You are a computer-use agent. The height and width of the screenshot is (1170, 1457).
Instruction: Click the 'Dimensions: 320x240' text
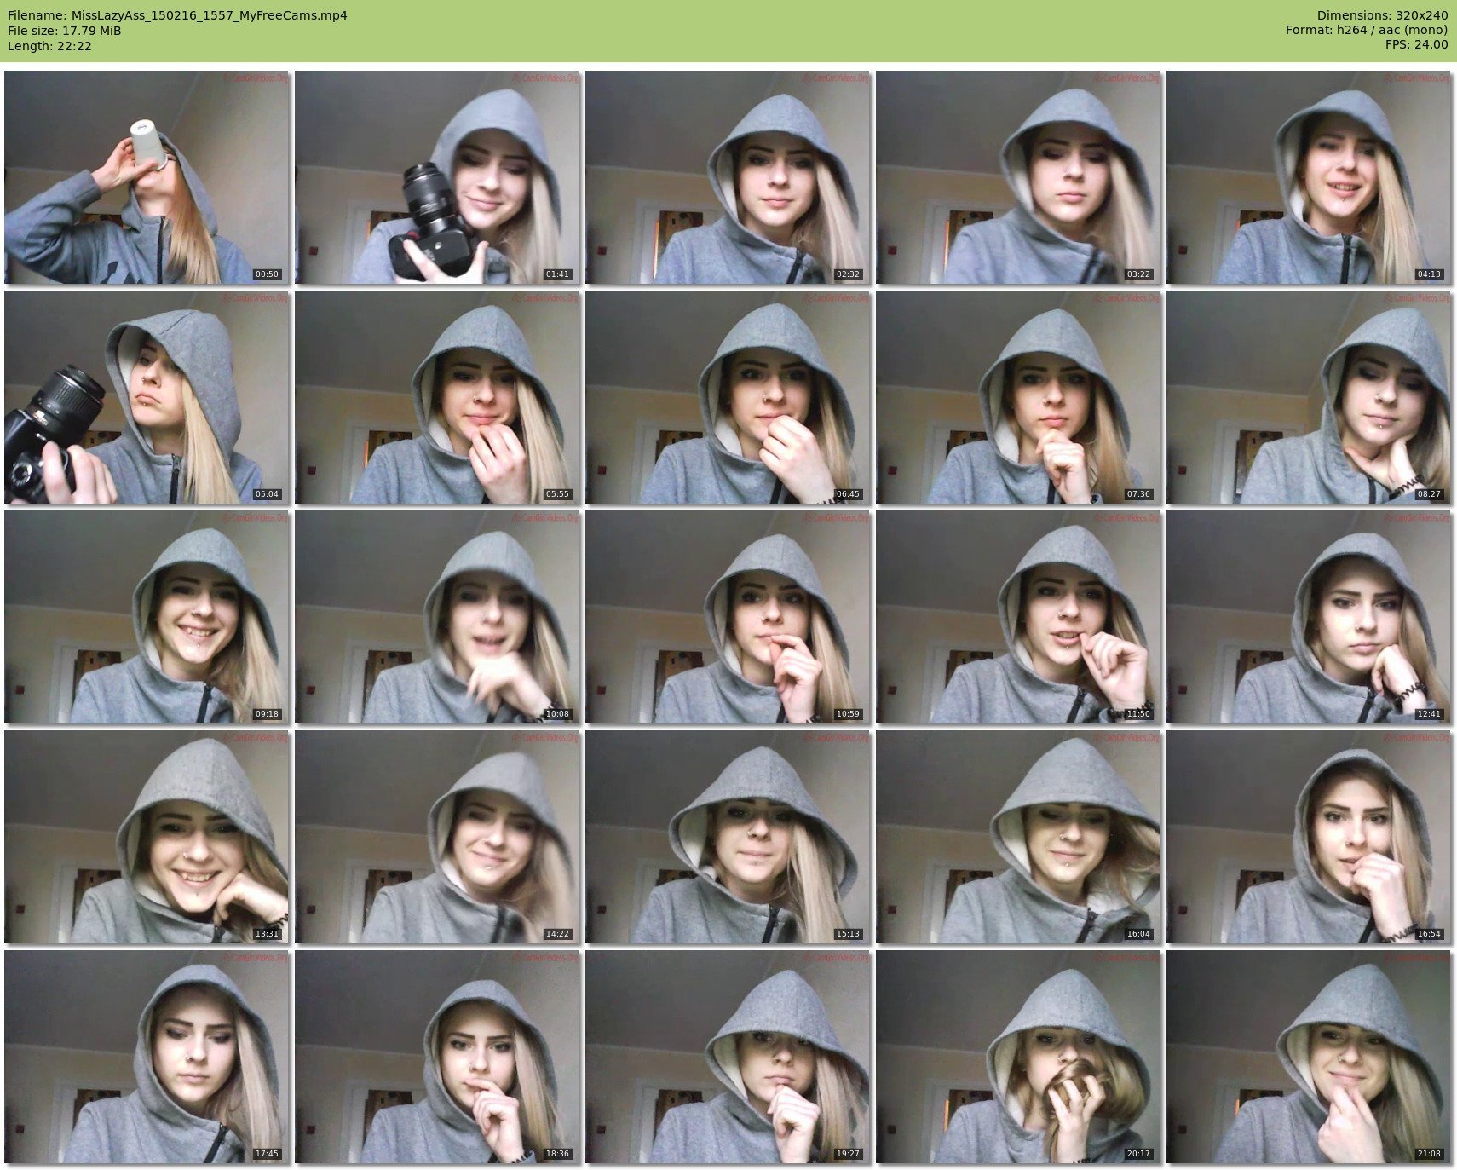1382,15
